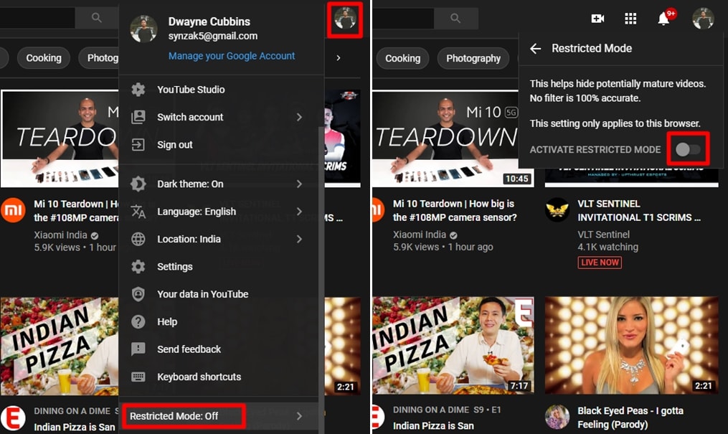Viewport: 728px width, 434px height.
Task: Click the VLT Sentinel channel name under title
Action: click(x=603, y=235)
